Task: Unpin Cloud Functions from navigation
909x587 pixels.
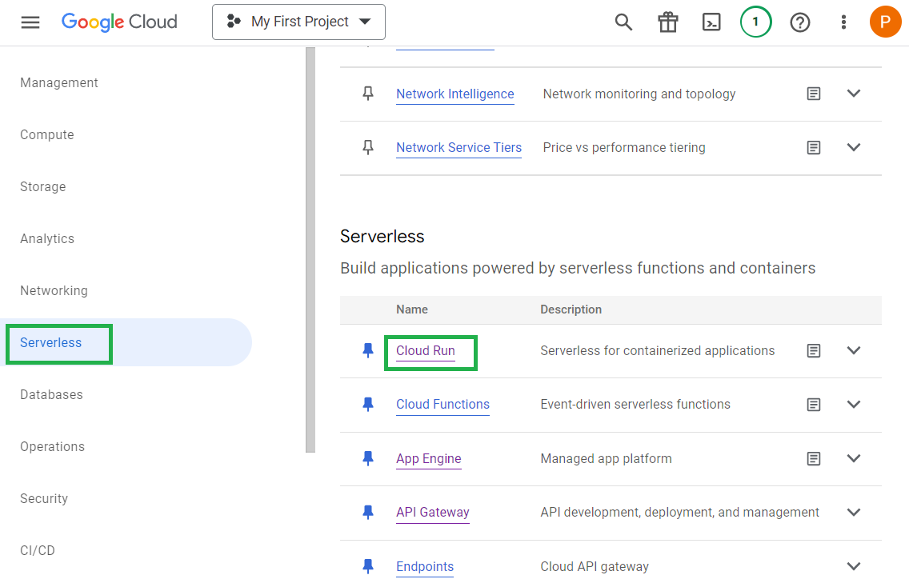Action: click(368, 405)
